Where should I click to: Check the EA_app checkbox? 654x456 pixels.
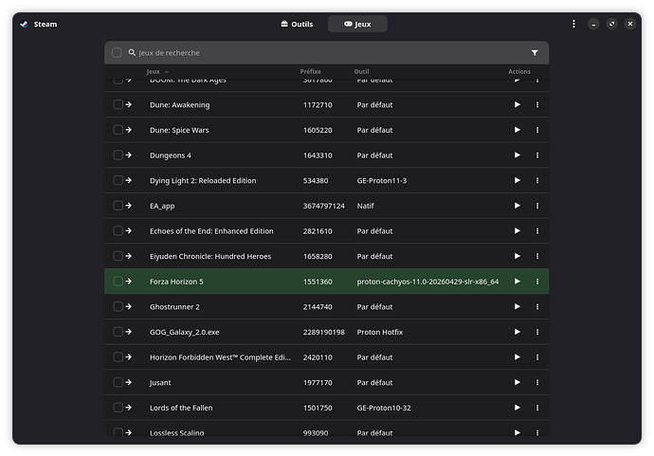coord(118,206)
